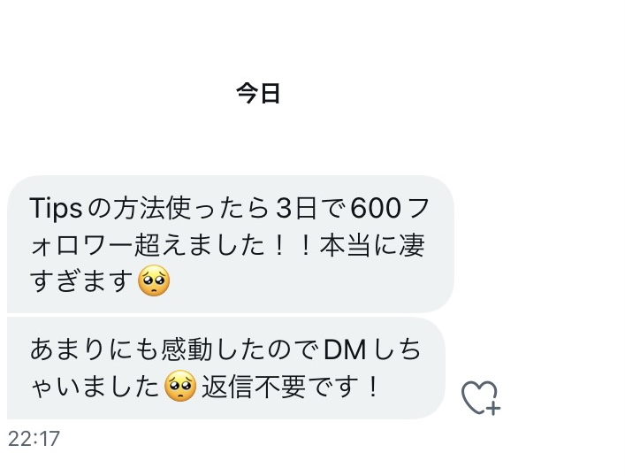
Task: Click the 3日で text in first bubble
Action: [x=312, y=208]
